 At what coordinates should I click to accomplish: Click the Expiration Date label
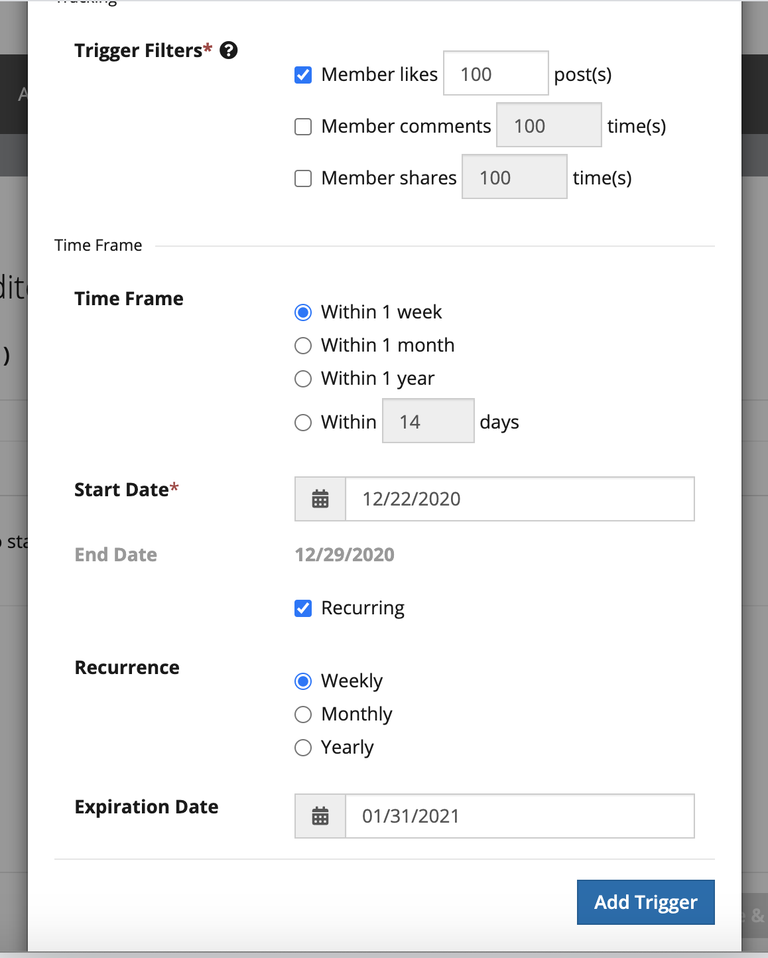pos(147,807)
